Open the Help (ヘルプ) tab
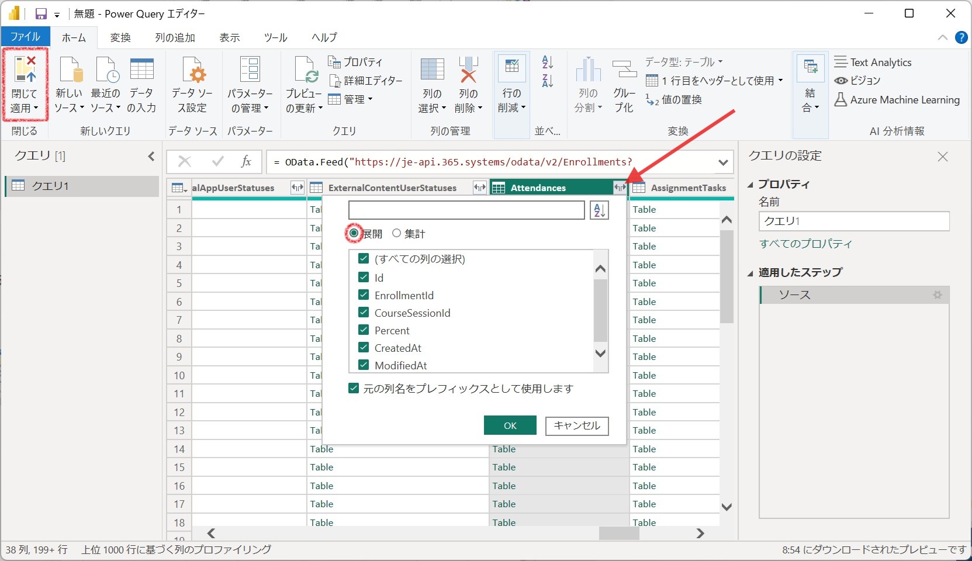The image size is (972, 561). [324, 37]
